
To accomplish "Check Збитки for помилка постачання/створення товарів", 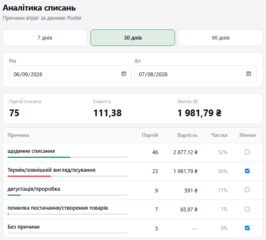I will 247,209.
